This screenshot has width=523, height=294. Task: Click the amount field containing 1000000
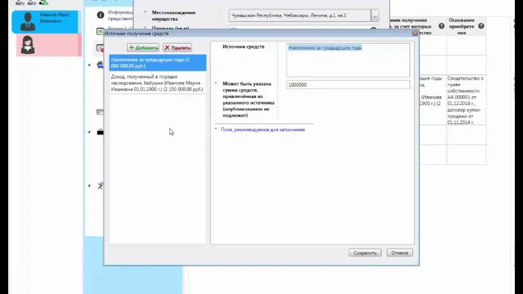348,85
